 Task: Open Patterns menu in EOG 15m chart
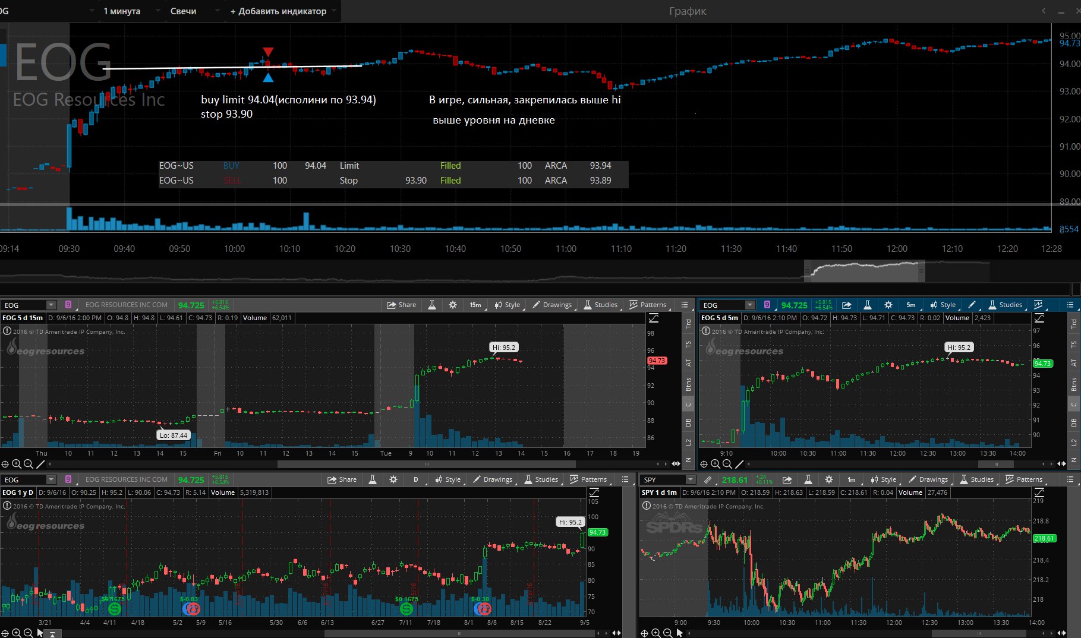pyautogui.click(x=647, y=305)
